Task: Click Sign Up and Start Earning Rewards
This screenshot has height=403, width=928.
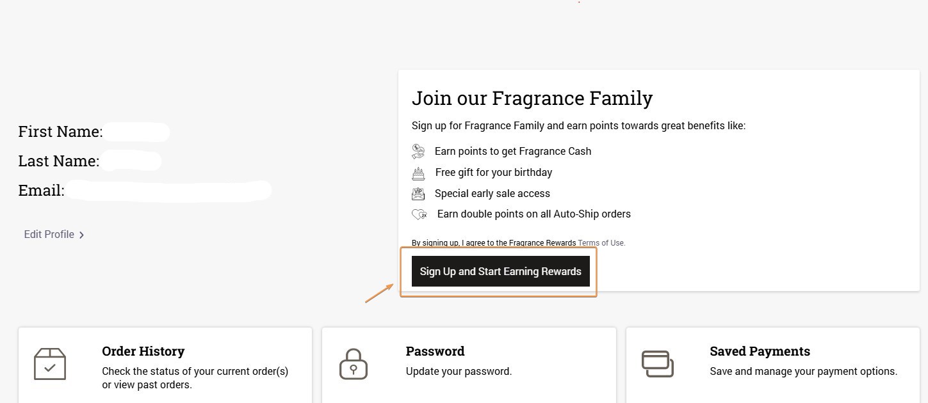Action: tap(500, 271)
